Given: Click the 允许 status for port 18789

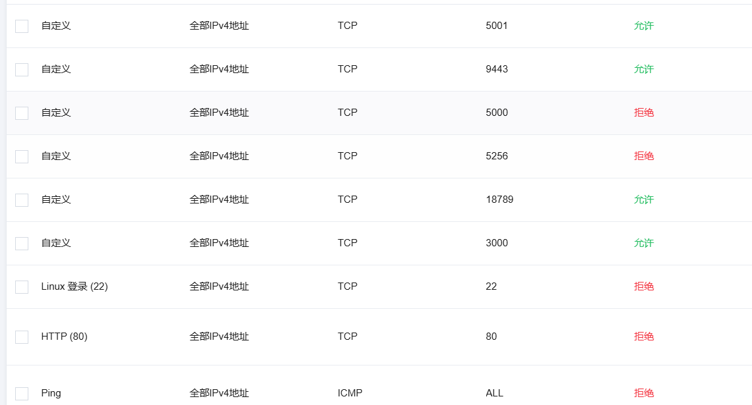Looking at the screenshot, I should click(x=644, y=200).
